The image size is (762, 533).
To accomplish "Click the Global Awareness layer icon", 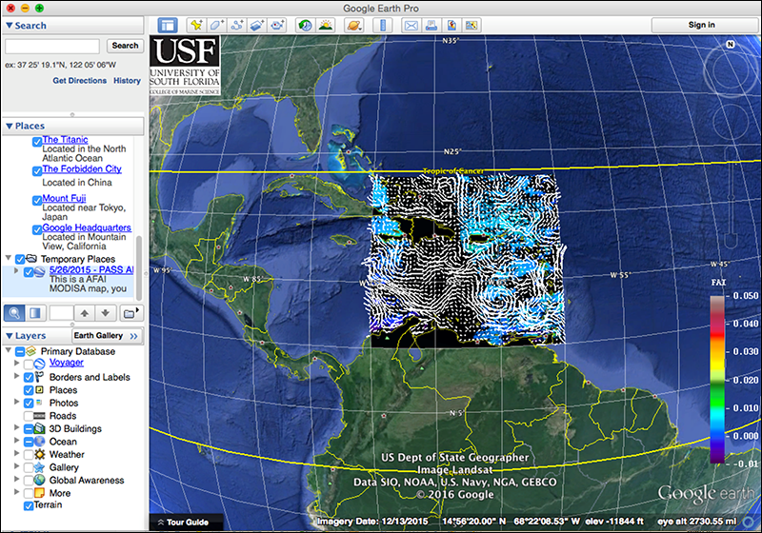I will pos(40,480).
